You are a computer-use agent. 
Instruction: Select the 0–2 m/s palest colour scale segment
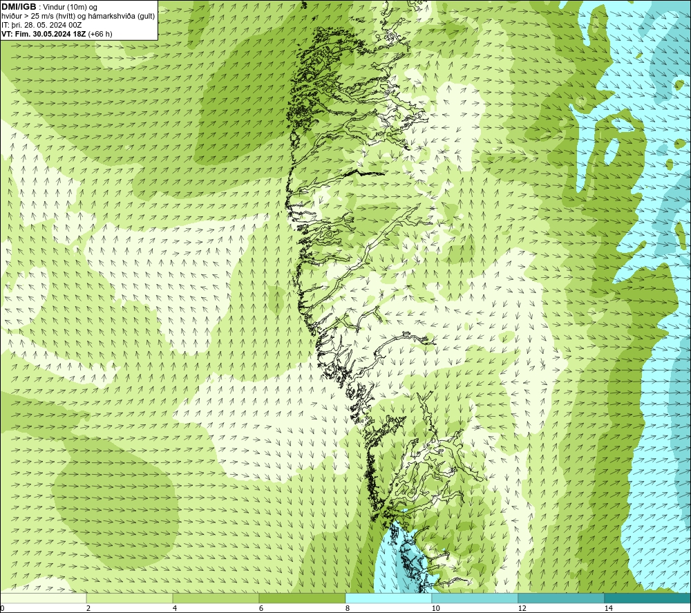point(43,598)
